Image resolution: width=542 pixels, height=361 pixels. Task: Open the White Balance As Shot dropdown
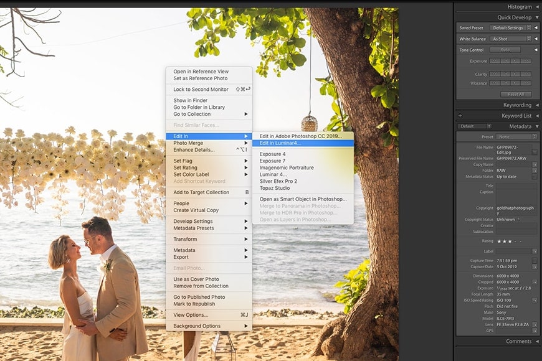(510, 39)
